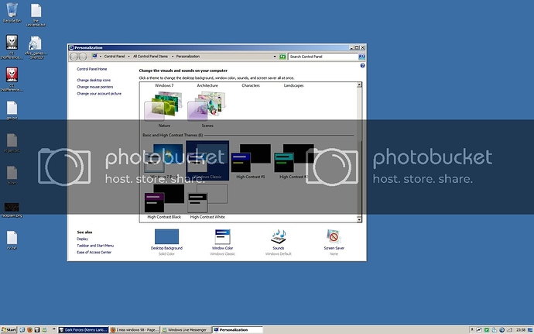Select the High Contrast #2 theme
Image resolution: width=534 pixels, height=334 pixels.
(x=293, y=160)
